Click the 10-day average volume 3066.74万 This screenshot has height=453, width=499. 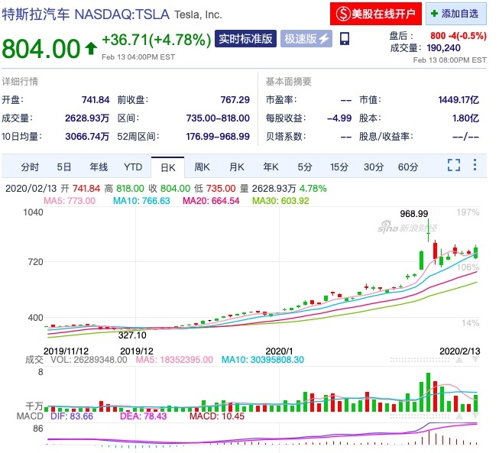click(x=87, y=137)
